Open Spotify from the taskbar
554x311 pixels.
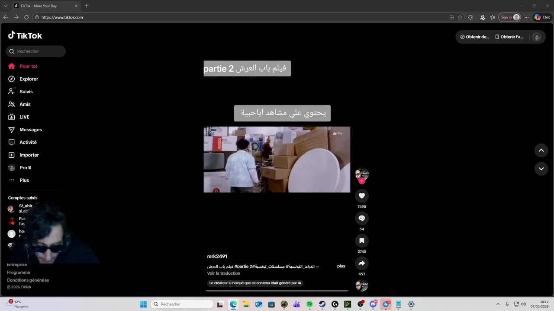(309, 304)
